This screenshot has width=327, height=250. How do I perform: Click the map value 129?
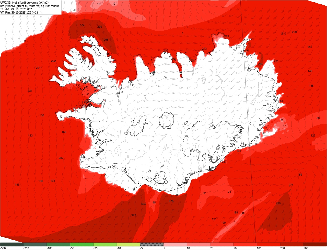click(313, 135)
